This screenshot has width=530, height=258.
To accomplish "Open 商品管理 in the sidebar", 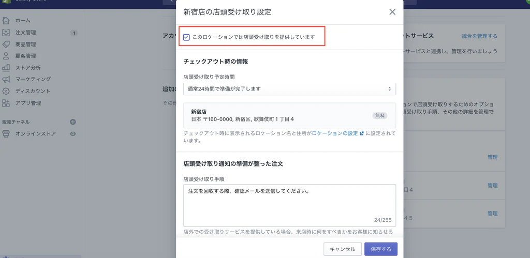I will (x=25, y=44).
